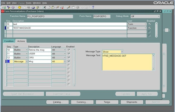Switch to the Actions tab

pyautogui.click(x=21, y=41)
